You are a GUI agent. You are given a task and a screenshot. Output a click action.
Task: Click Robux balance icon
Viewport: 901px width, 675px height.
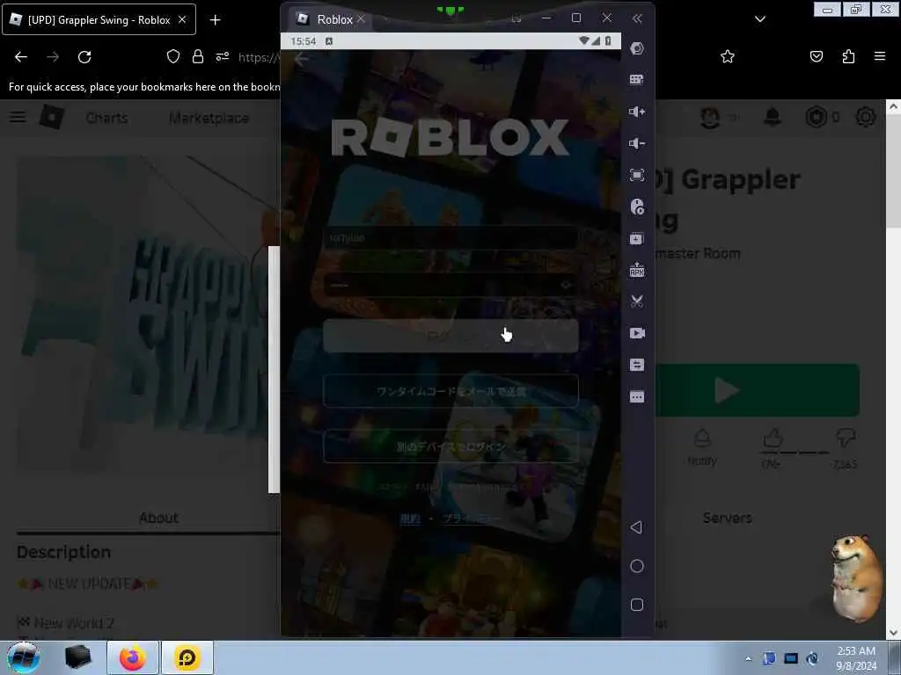point(816,117)
